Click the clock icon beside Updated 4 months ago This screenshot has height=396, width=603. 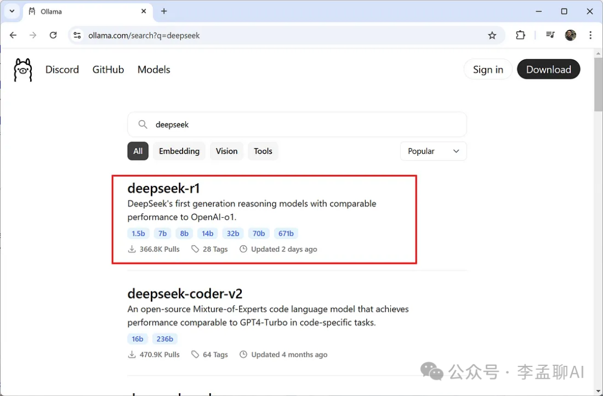pos(243,355)
